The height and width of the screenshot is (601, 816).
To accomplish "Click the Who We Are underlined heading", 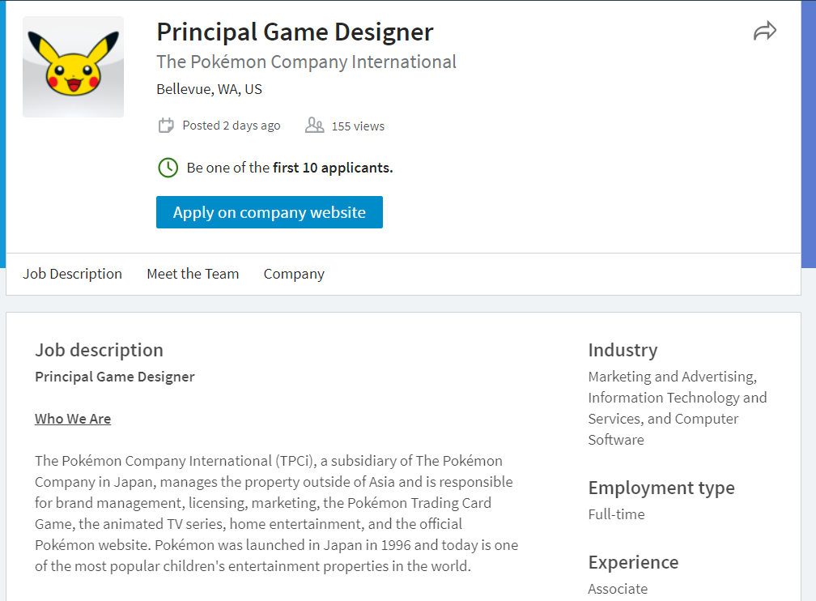I will tap(73, 419).
